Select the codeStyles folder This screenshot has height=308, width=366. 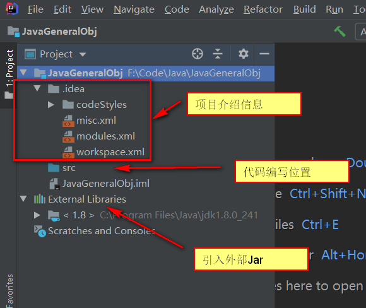click(x=102, y=105)
